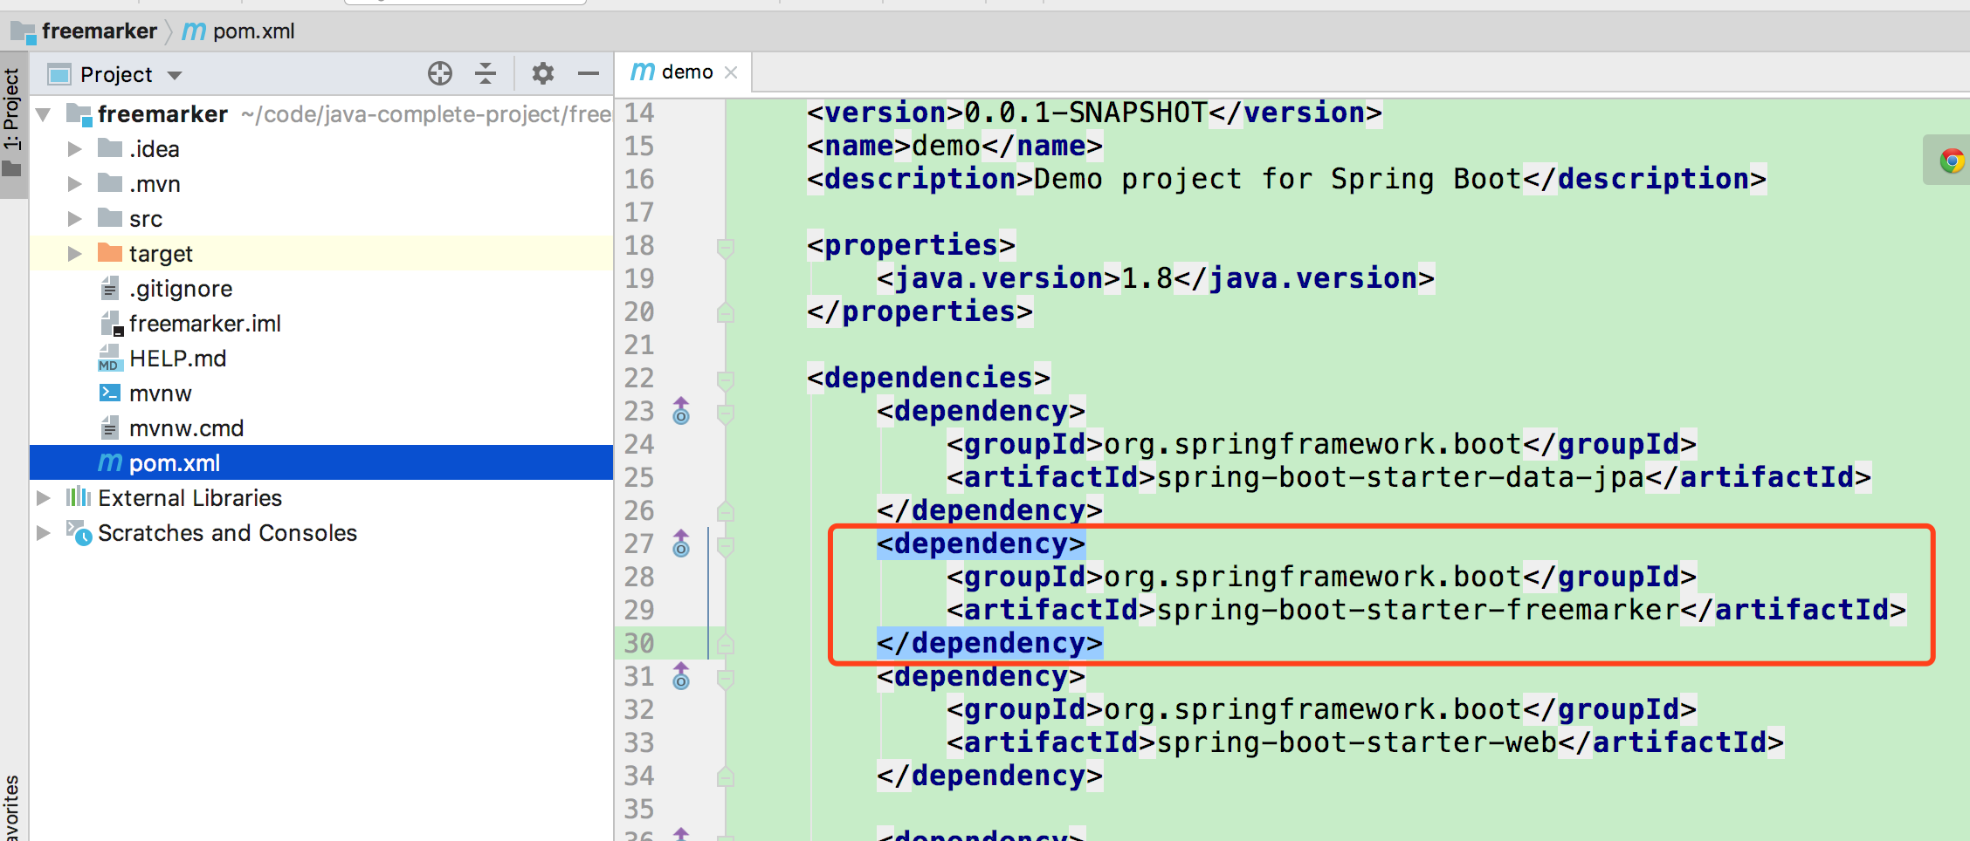Click Project panel title label
The height and width of the screenshot is (841, 1970).
pos(116,75)
